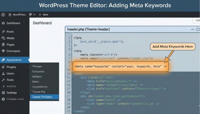Click the conscription.rt meta line
The height and width of the screenshot is (114, 200).
coord(112,81)
